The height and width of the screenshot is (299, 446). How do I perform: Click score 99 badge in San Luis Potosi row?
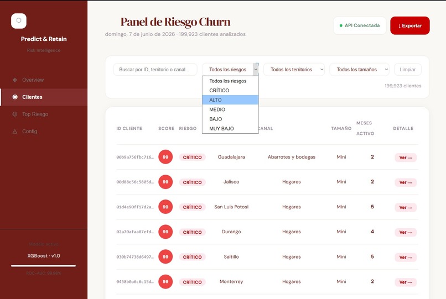coord(165,207)
